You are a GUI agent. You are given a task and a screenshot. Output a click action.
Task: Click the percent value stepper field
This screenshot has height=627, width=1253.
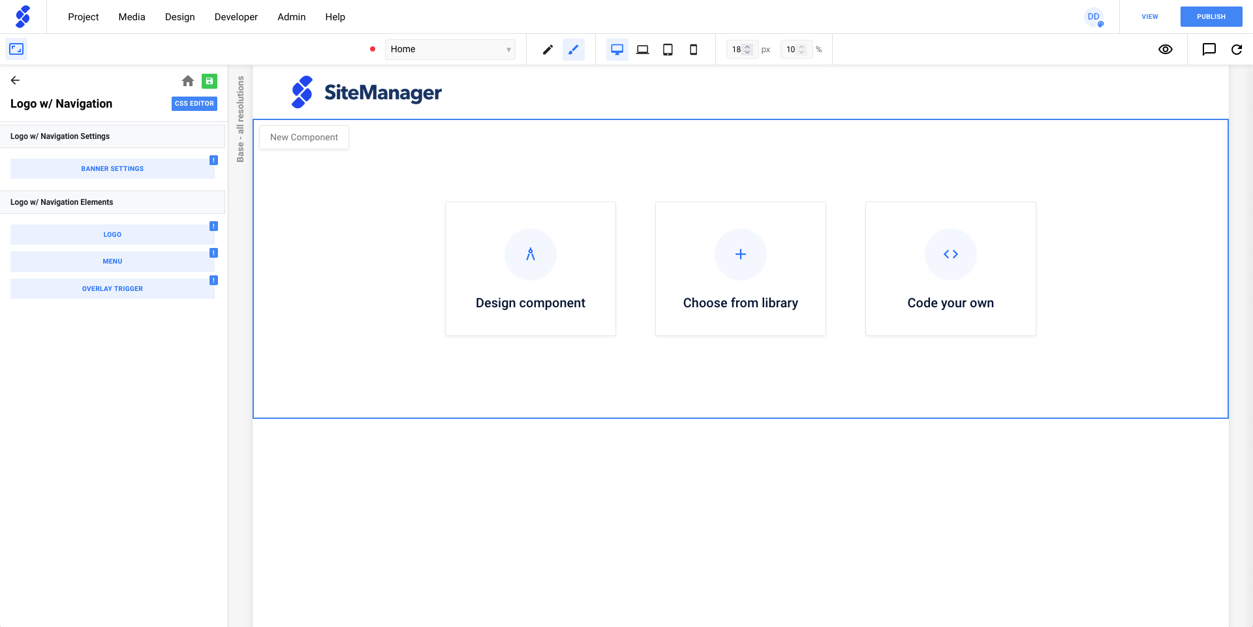click(796, 50)
